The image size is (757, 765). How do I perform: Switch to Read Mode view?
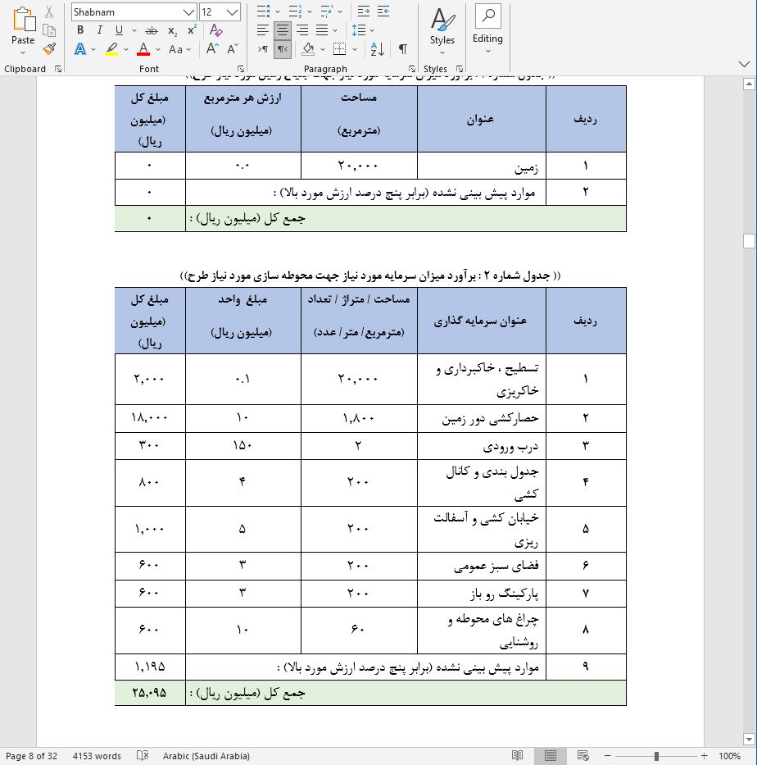(x=517, y=756)
